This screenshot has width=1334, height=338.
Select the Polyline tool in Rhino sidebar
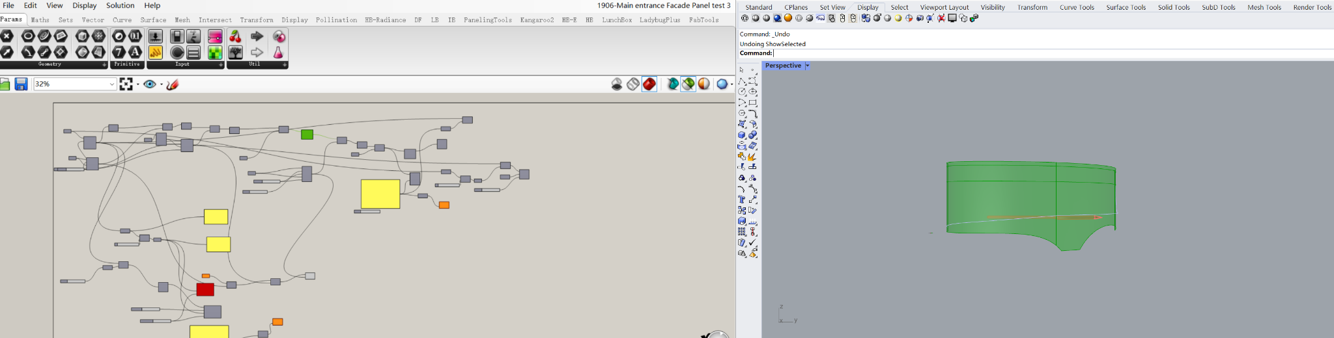[x=742, y=81]
